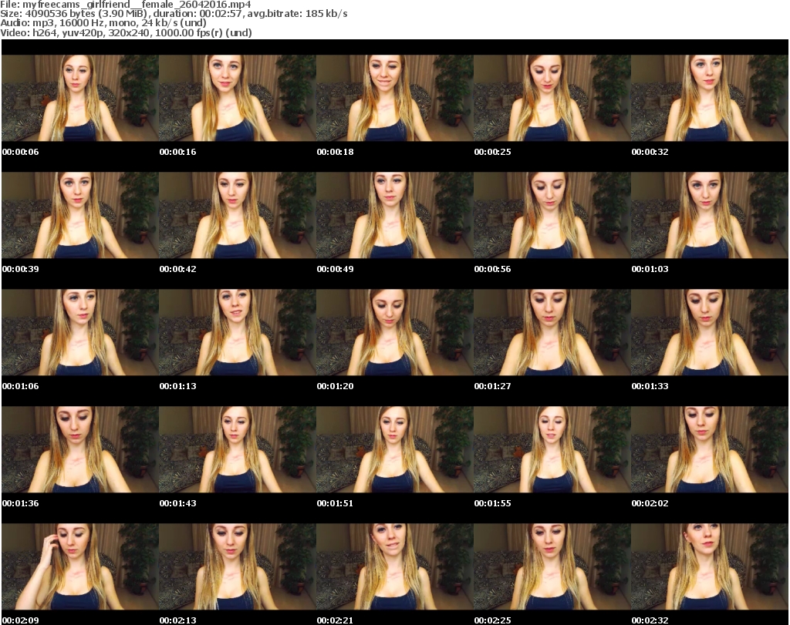Screen dimensions: 790x625
Task: Click the 00:01:27 time caption
Action: point(492,386)
